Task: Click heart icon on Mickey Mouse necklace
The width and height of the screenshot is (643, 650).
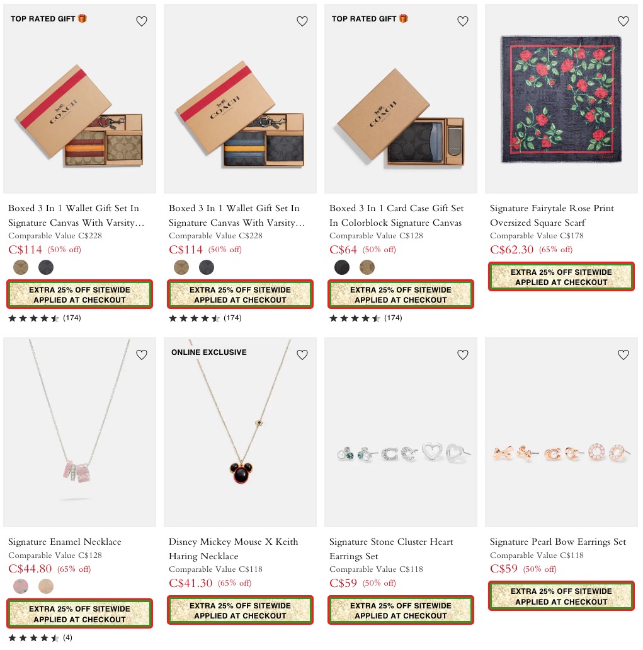Action: [302, 354]
